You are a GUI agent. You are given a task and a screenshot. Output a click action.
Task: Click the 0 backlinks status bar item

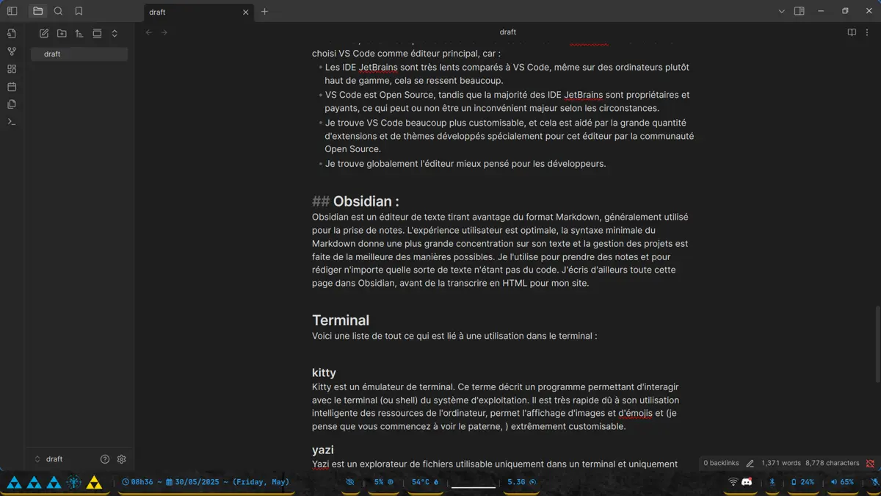[721, 463]
